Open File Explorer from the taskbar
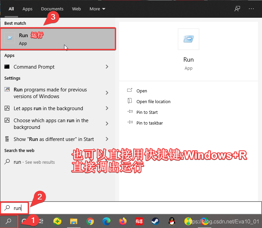Image resolution: width=262 pixels, height=228 pixels. point(73,221)
